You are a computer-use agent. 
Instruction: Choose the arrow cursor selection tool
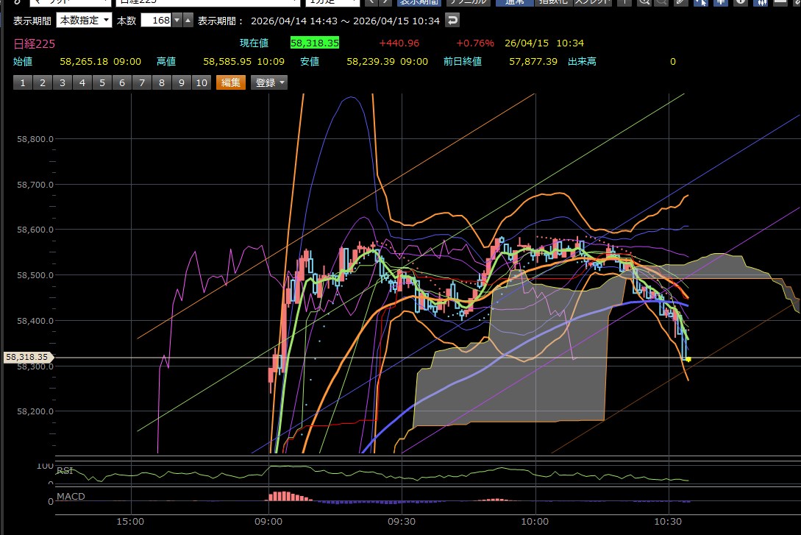click(699, 2)
